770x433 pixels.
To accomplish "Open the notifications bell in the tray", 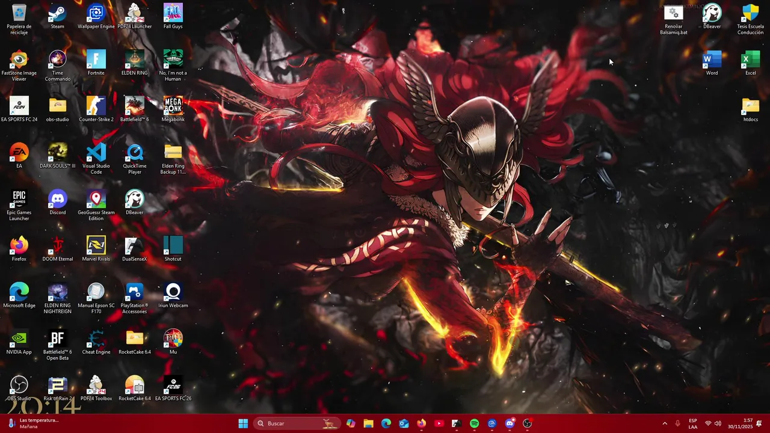I will [759, 423].
